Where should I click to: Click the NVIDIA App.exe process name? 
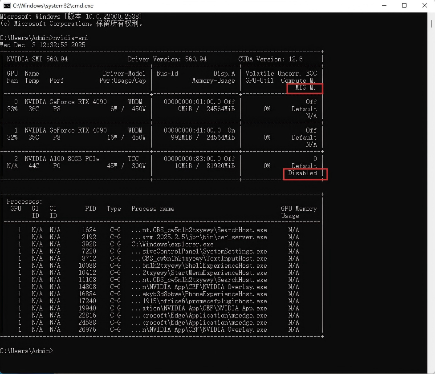pos(199,308)
